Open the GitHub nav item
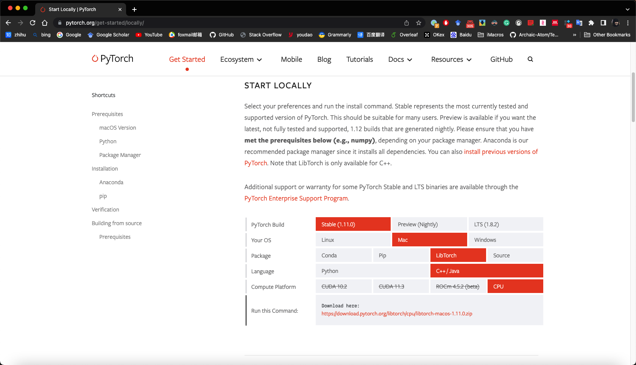This screenshot has width=636, height=365. [x=501, y=59]
